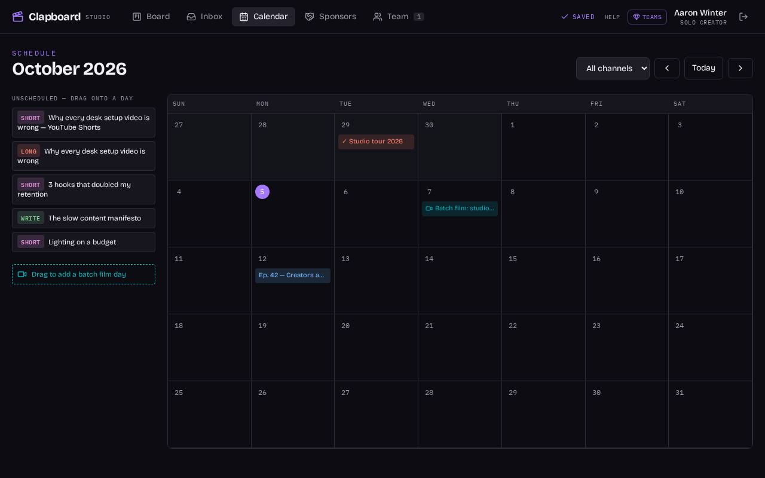This screenshot has height=478, width=765.
Task: Select the 'Lighting on a budget' card
Action: (84, 242)
